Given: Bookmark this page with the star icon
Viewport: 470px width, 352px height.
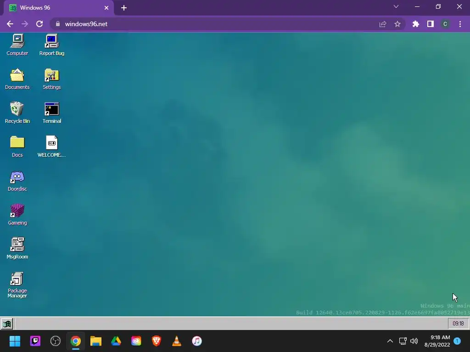Looking at the screenshot, I should click(397, 24).
